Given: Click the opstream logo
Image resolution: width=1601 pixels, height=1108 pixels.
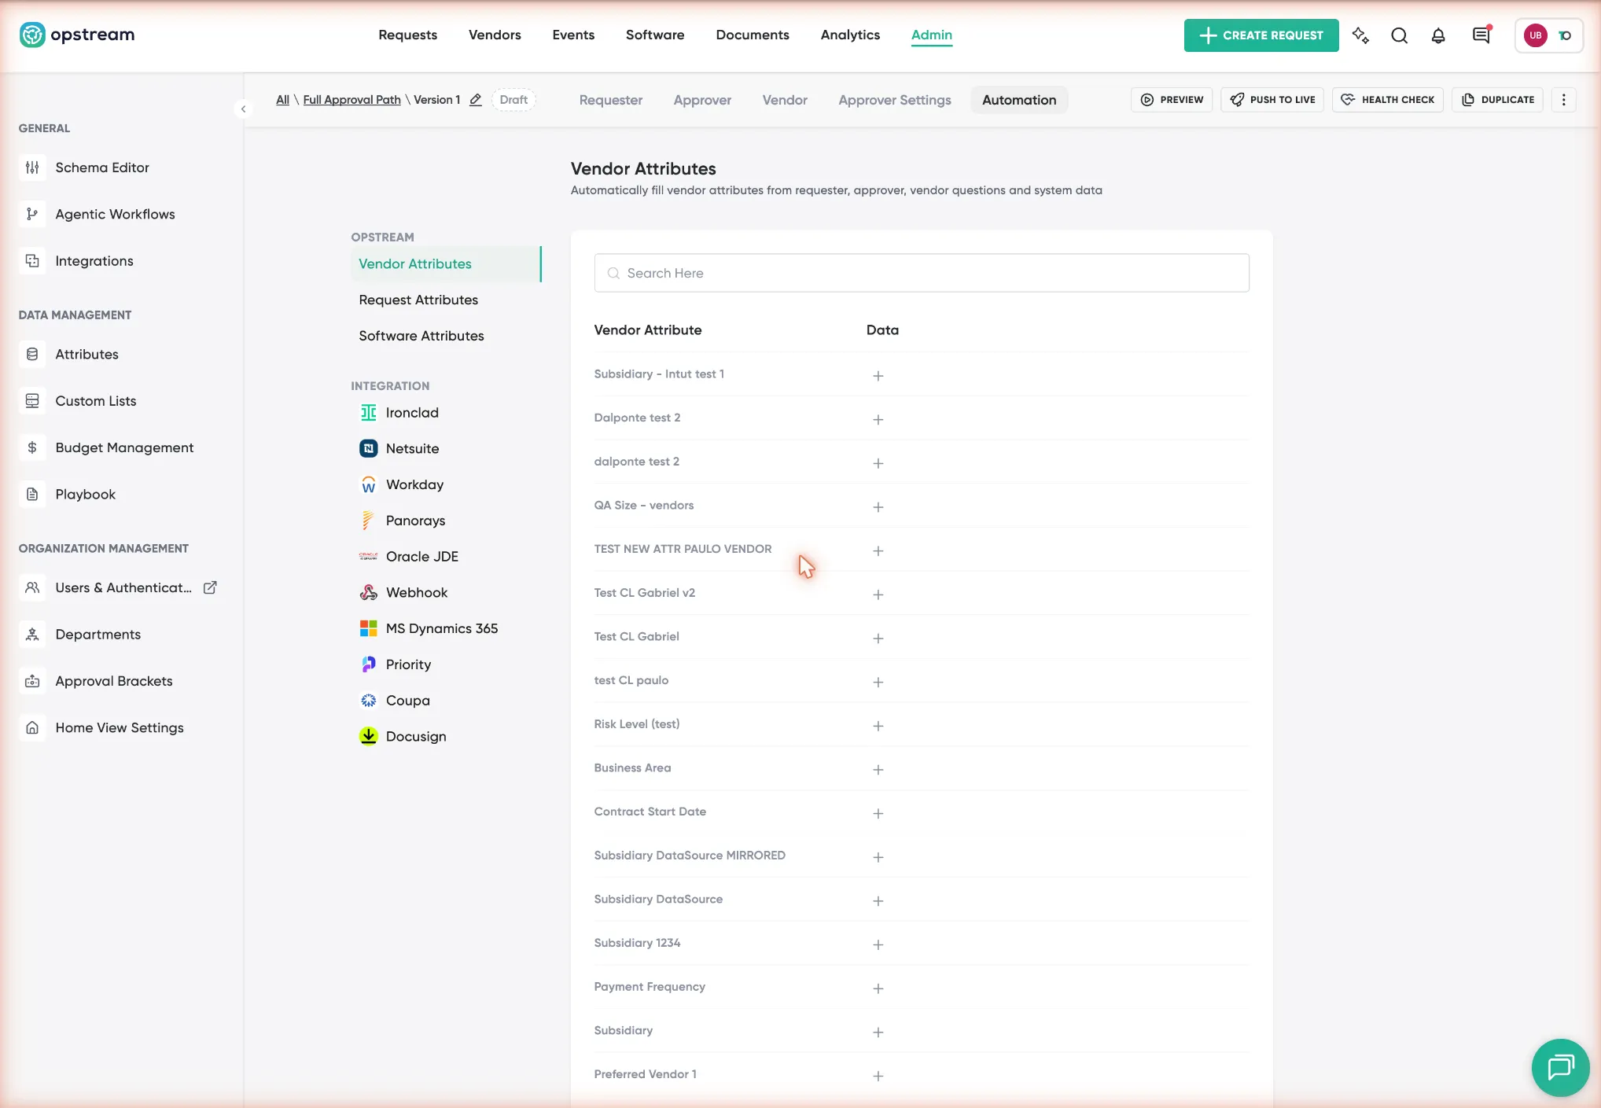Looking at the screenshot, I should pyautogui.click(x=77, y=35).
